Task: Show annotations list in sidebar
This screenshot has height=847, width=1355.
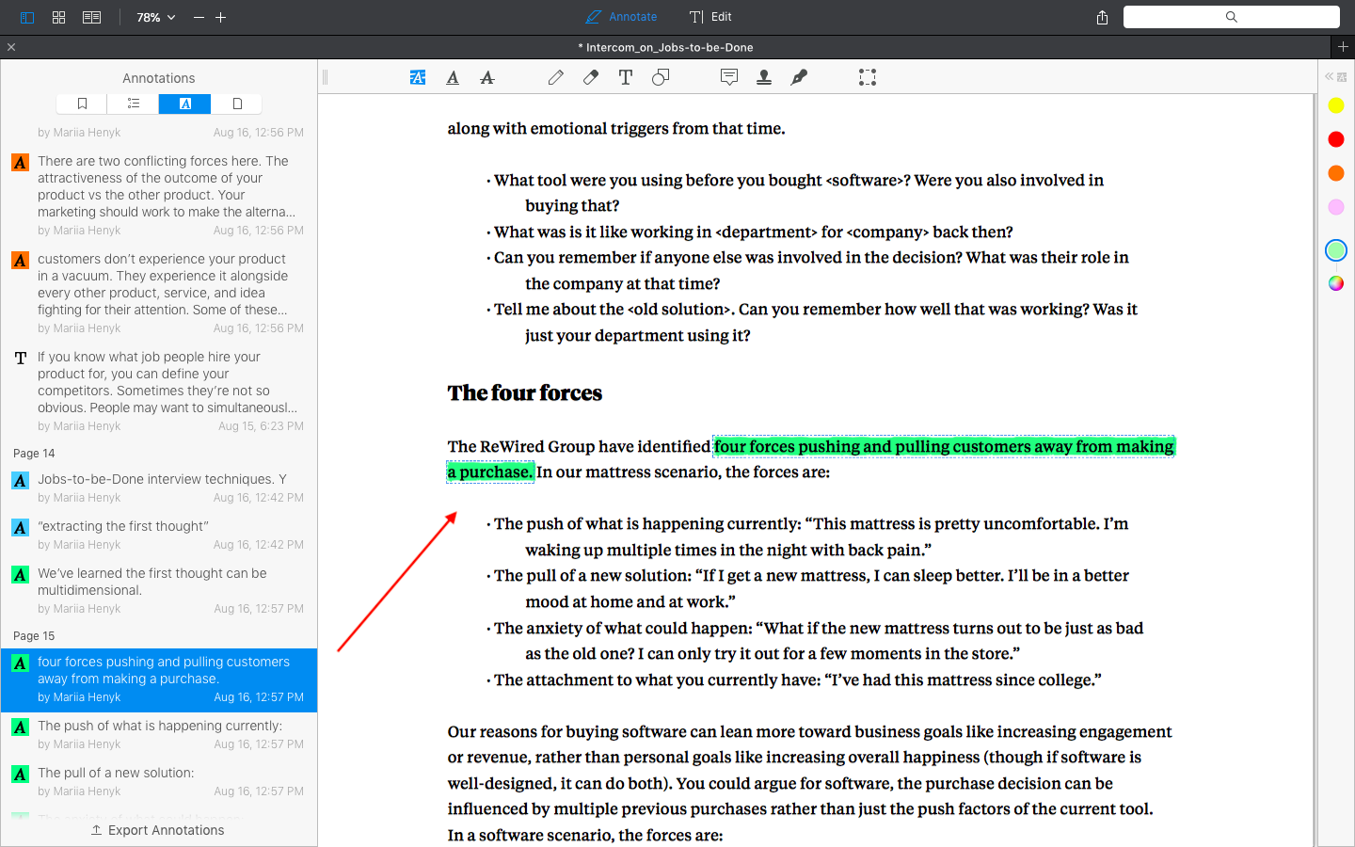Action: pos(184,104)
